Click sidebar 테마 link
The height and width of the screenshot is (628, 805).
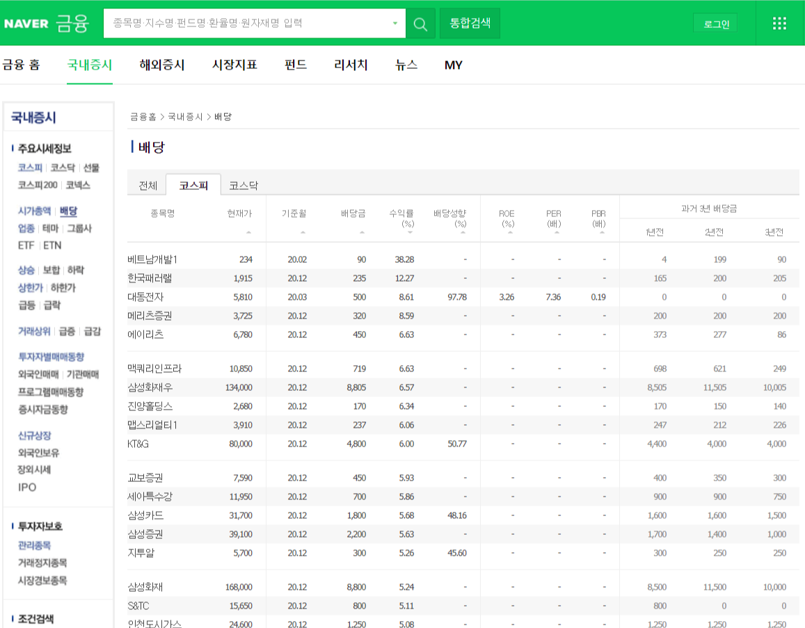[x=51, y=228]
